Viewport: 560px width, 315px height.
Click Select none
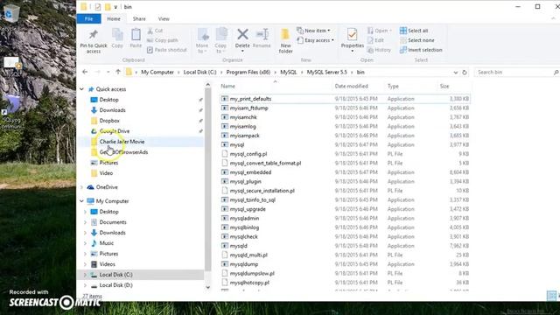[416, 40]
